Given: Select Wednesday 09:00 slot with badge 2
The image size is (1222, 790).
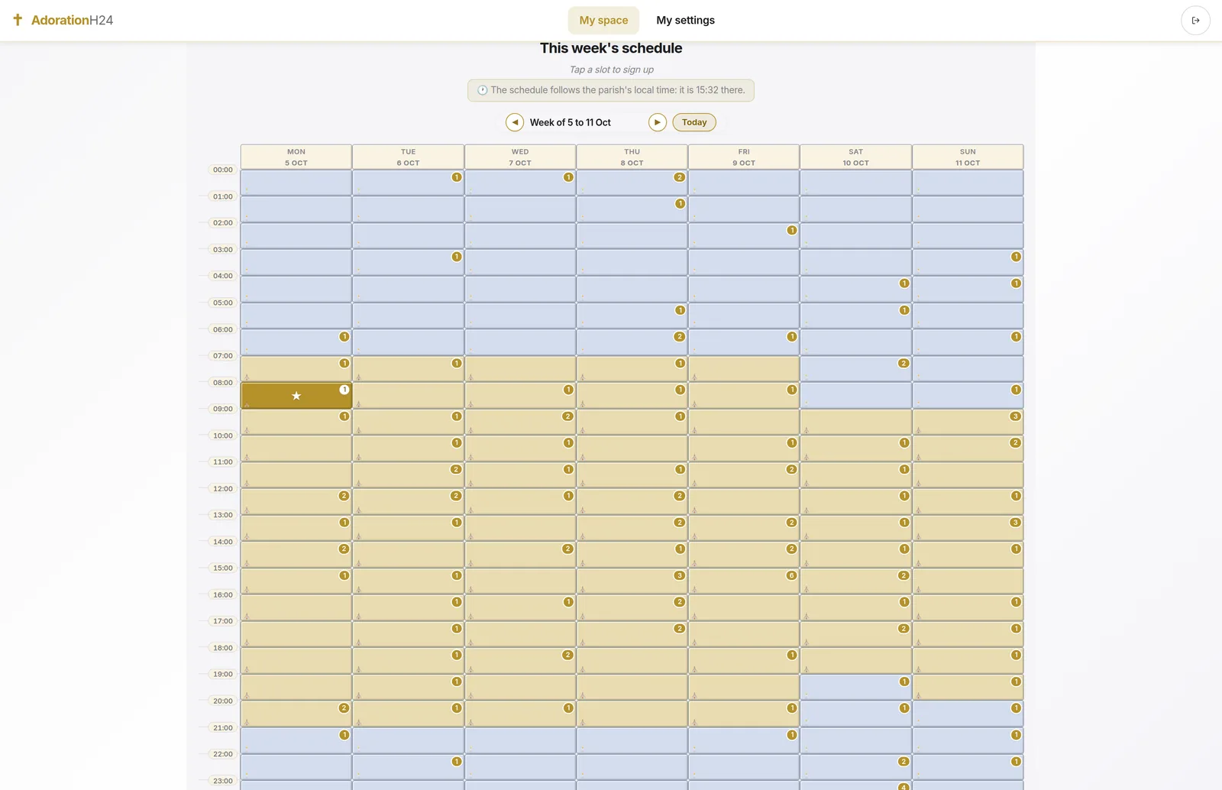Looking at the screenshot, I should pyautogui.click(x=520, y=422).
